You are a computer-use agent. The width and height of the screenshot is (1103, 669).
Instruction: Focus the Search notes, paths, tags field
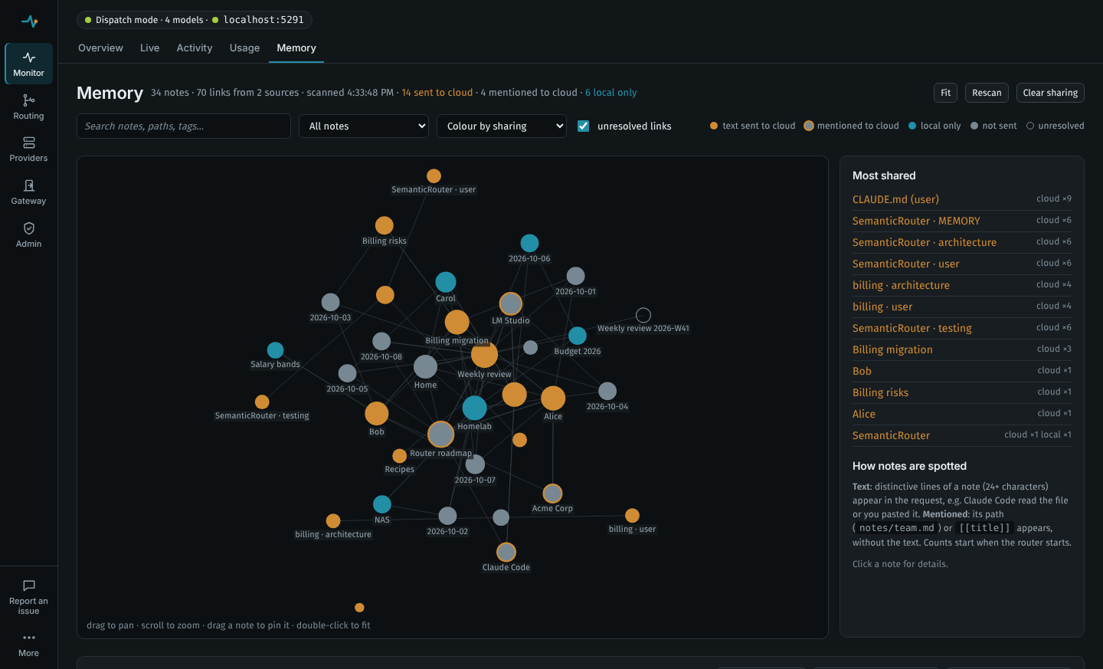tap(184, 126)
